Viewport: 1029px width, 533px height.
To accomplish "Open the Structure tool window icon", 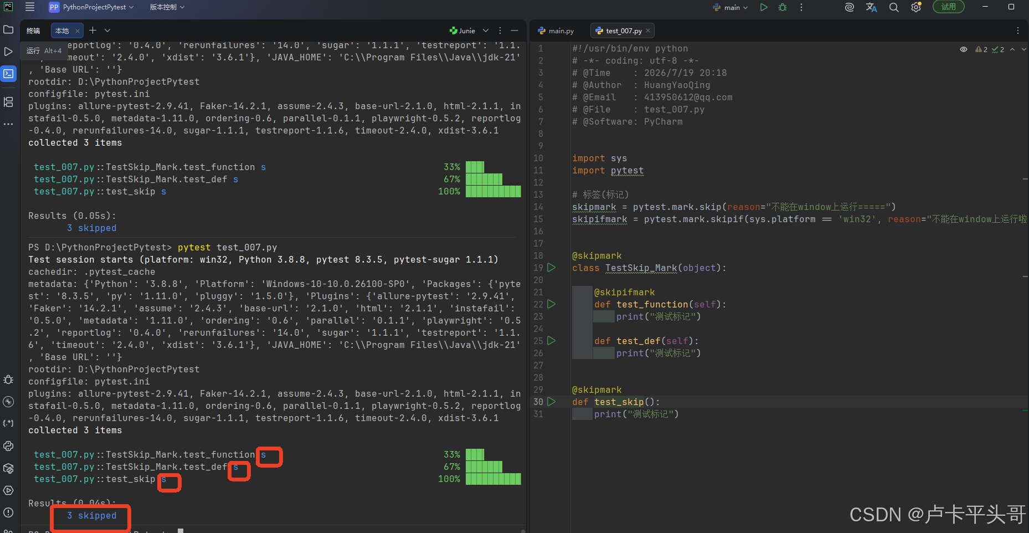I will (x=8, y=102).
